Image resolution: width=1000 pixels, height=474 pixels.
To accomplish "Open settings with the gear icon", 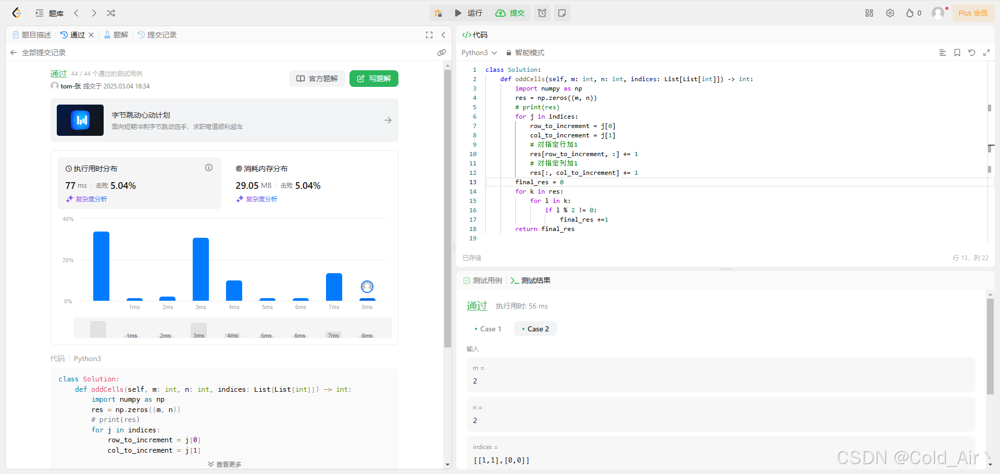I will tap(890, 13).
